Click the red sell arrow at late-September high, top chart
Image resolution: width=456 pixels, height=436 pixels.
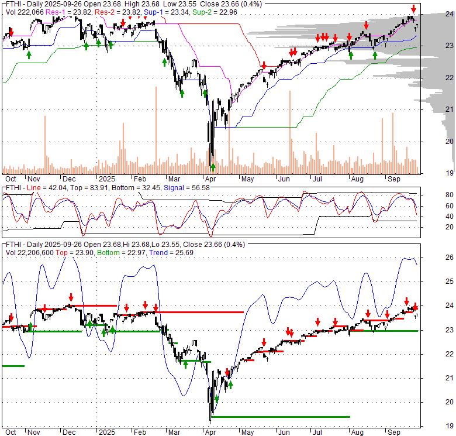pos(413,9)
